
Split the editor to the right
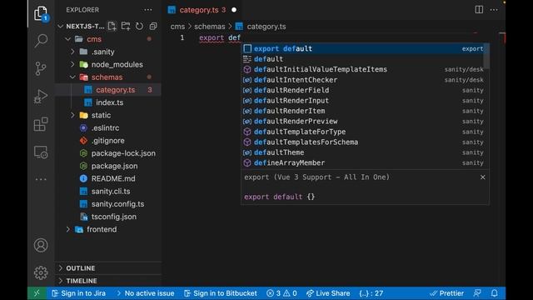point(479,9)
